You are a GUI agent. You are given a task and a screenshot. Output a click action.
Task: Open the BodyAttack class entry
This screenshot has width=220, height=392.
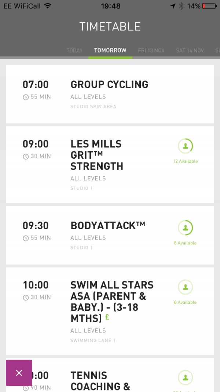[x=108, y=226]
